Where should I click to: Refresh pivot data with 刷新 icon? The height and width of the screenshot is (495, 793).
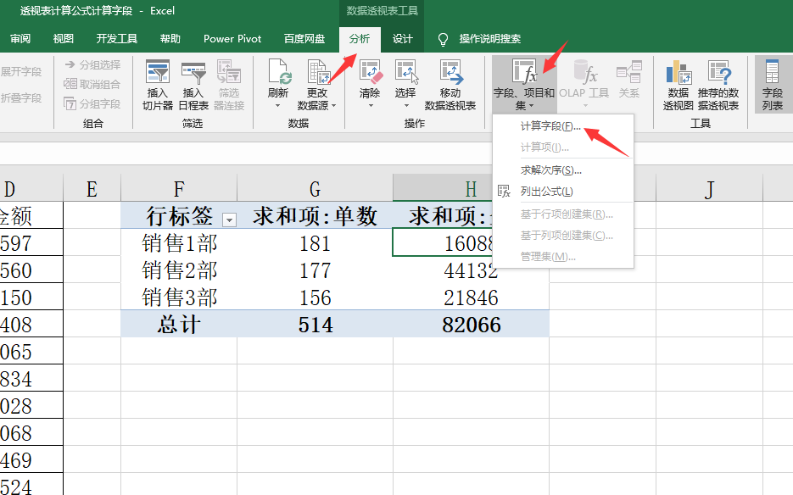click(x=278, y=72)
